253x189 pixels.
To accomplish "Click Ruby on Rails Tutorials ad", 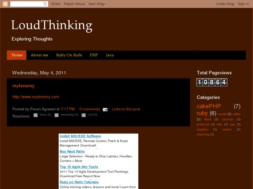I will (x=79, y=182).
